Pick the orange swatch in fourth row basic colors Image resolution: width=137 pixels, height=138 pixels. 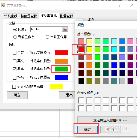[89, 65]
